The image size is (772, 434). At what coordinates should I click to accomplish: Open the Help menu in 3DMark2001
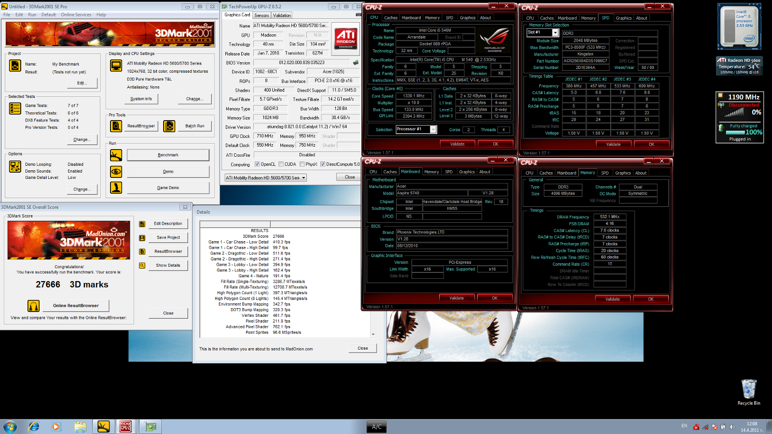(x=101, y=15)
